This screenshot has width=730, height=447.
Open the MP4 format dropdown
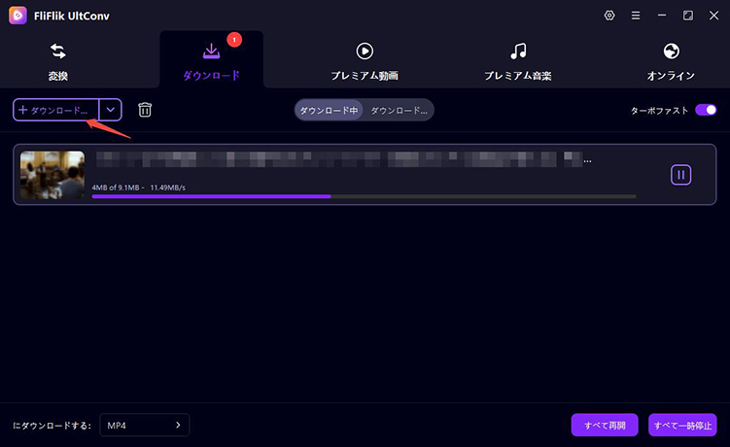click(x=144, y=425)
